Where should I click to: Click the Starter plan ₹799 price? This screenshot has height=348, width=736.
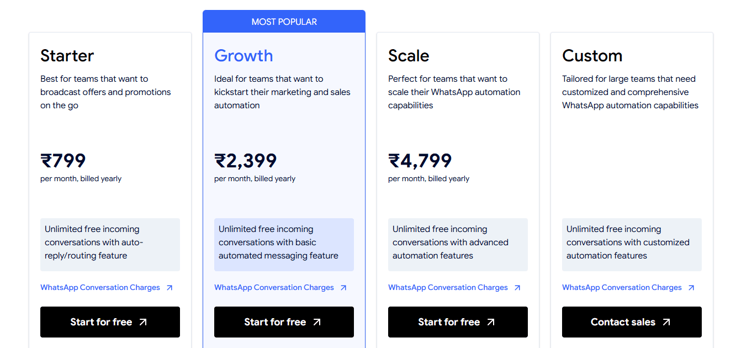click(63, 161)
